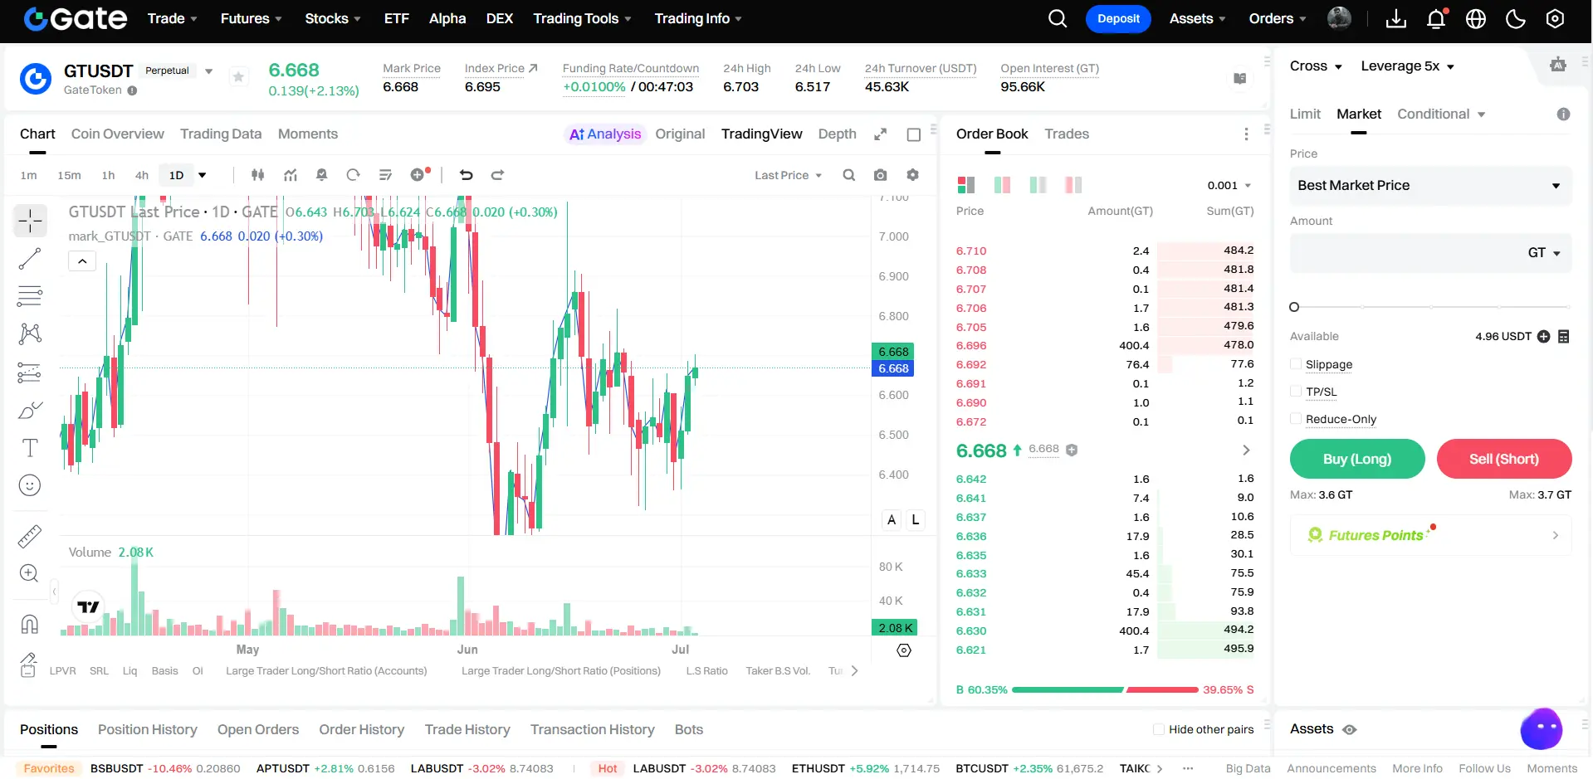Change amount unit GT dropdown
Screen dimensions: 1593x779
(1544, 253)
